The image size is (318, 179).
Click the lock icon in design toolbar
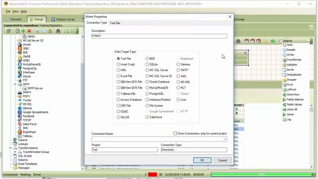pos(264,41)
